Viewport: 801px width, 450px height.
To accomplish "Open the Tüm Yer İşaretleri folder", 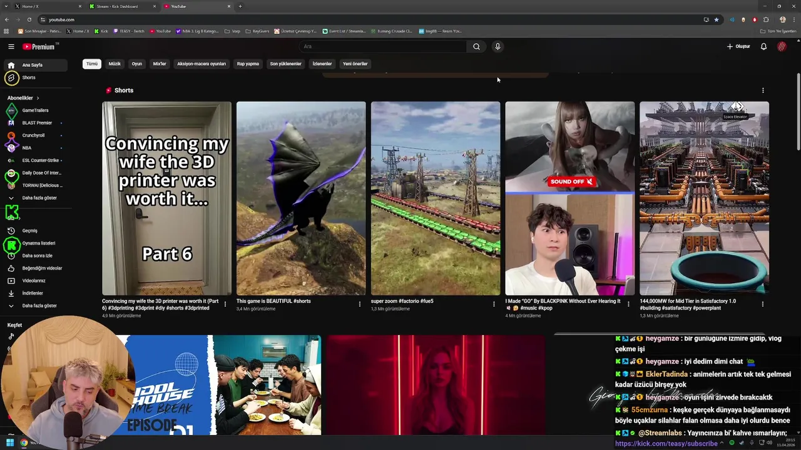I will point(778,31).
